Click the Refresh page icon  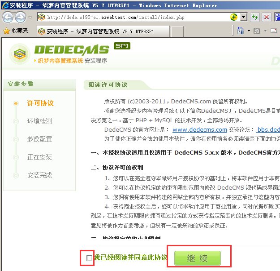pyautogui.click(x=255, y=17)
